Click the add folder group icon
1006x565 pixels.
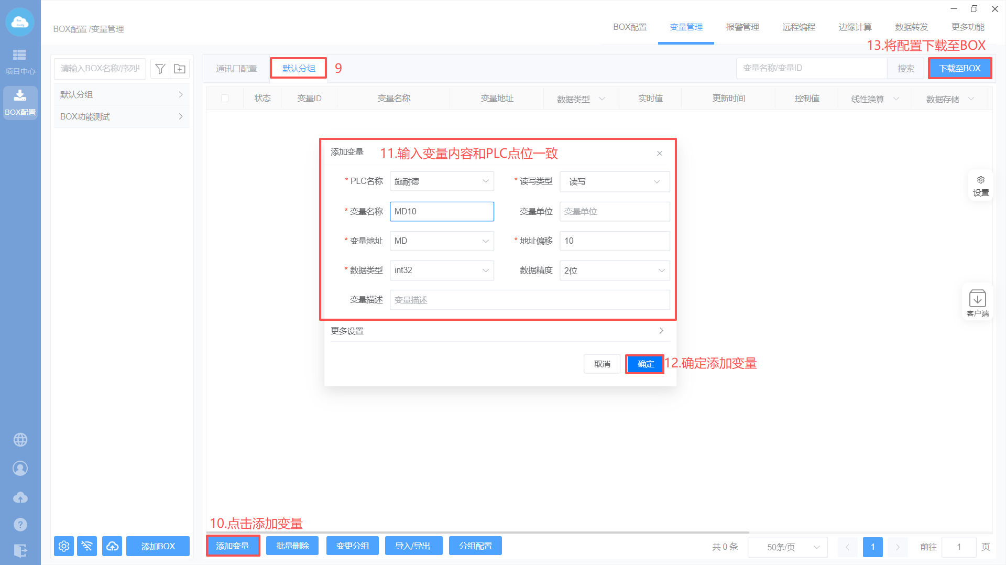pyautogui.click(x=180, y=69)
